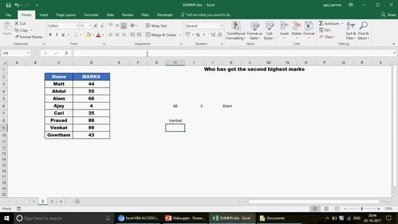The height and width of the screenshot is (224, 398).
Task: Switch to Page Layout view
Action: pos(326,209)
